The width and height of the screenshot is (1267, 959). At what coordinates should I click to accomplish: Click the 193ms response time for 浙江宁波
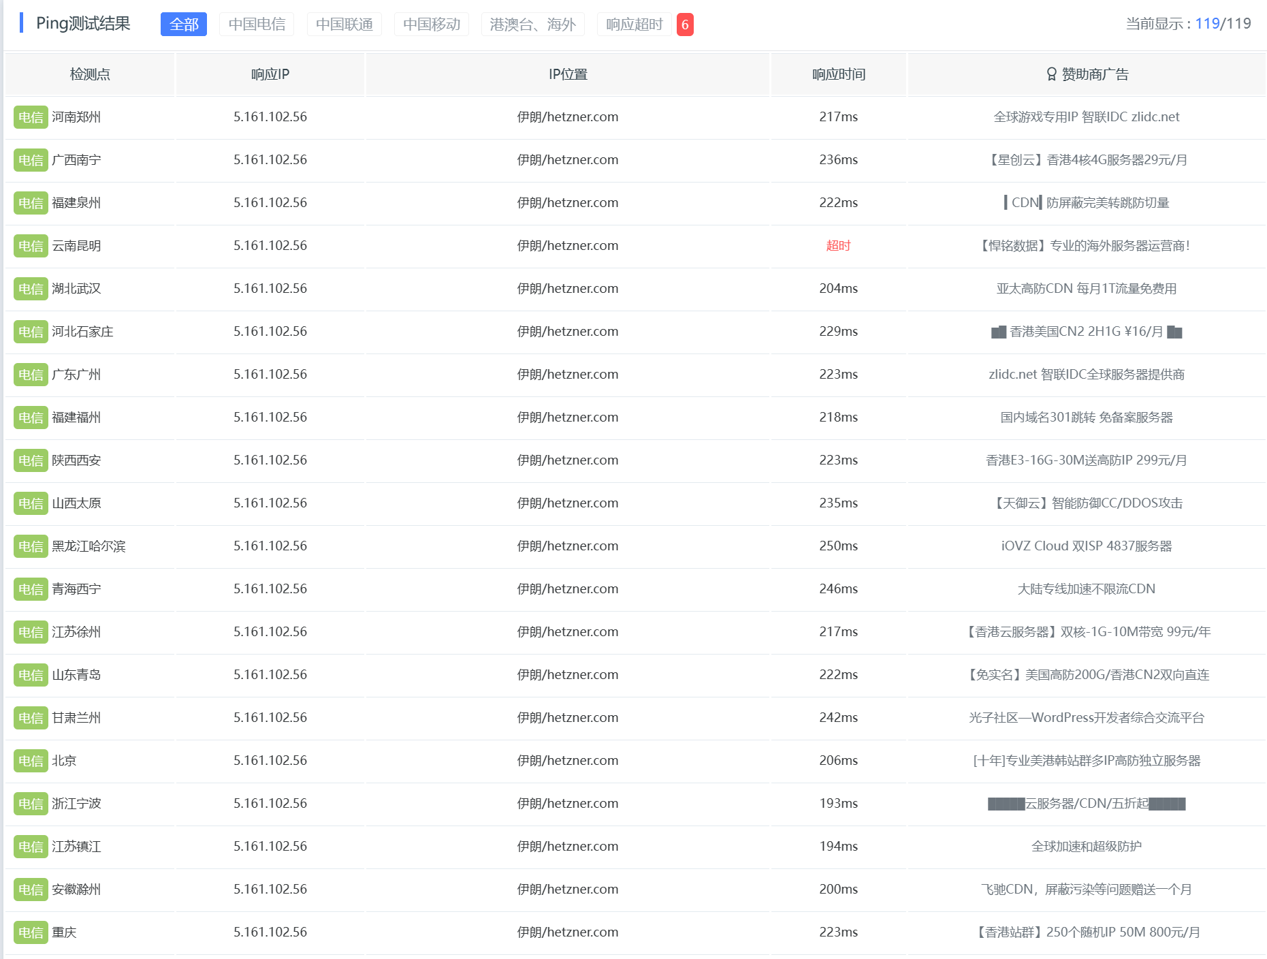tap(839, 804)
